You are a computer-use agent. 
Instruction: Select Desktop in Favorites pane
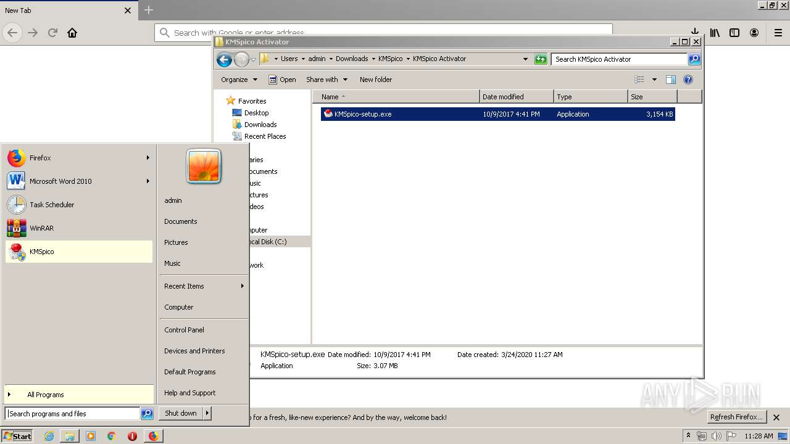click(x=251, y=113)
